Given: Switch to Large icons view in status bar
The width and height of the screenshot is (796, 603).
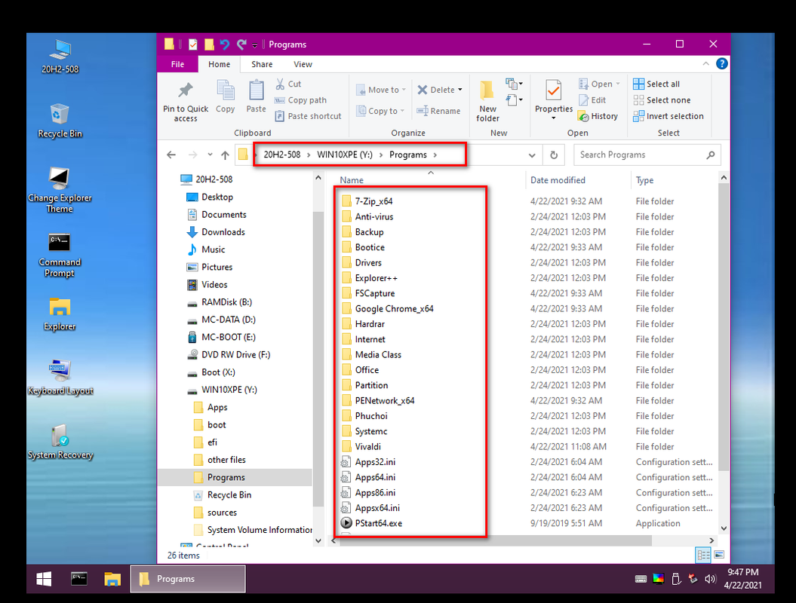Looking at the screenshot, I should point(719,555).
